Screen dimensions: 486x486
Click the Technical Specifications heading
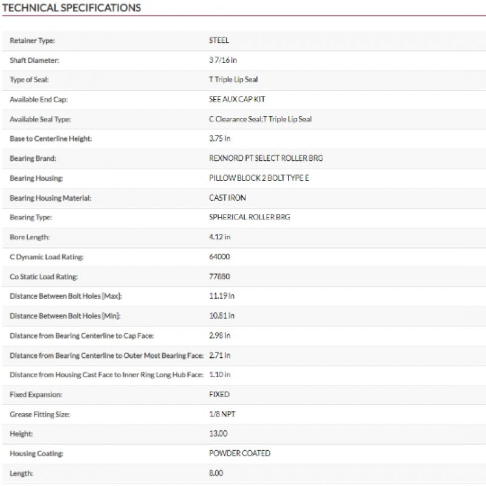point(72,8)
